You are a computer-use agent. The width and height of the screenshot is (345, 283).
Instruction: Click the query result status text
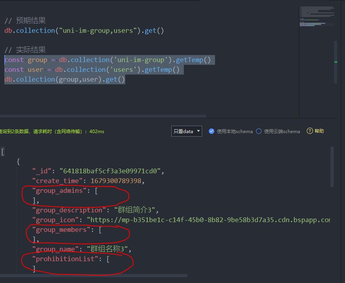click(52, 132)
